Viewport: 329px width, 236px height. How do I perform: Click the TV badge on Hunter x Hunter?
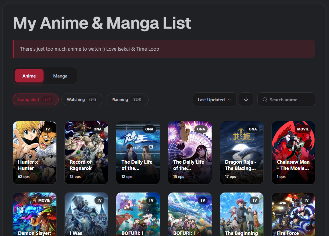[x=48, y=129]
